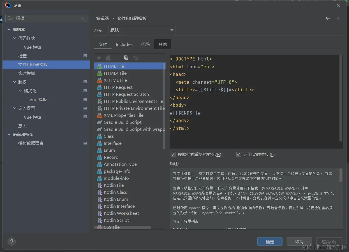The image size is (349, 252).
Task: Select Kotlin Script template row
Action: [x=130, y=220]
